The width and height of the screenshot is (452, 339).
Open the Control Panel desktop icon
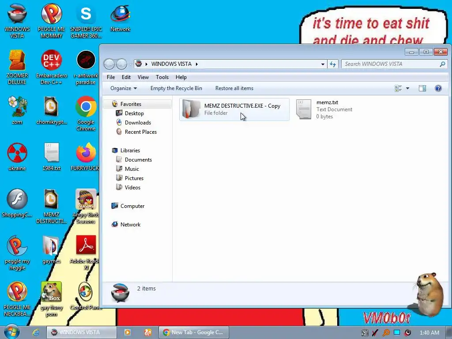pos(85,296)
